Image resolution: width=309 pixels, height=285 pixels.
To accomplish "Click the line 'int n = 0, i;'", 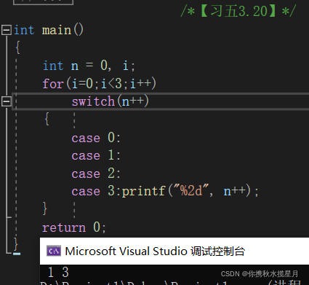I will pos(89,66).
